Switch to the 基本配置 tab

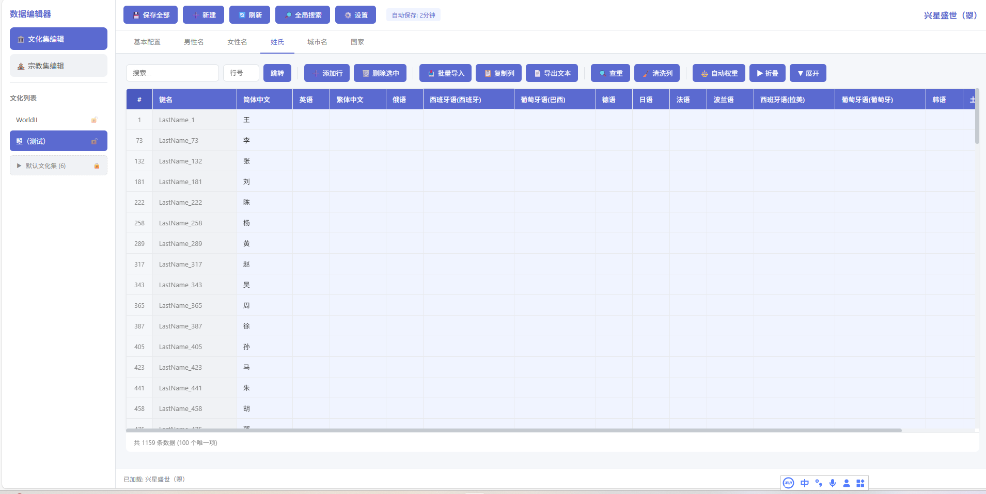click(x=147, y=42)
